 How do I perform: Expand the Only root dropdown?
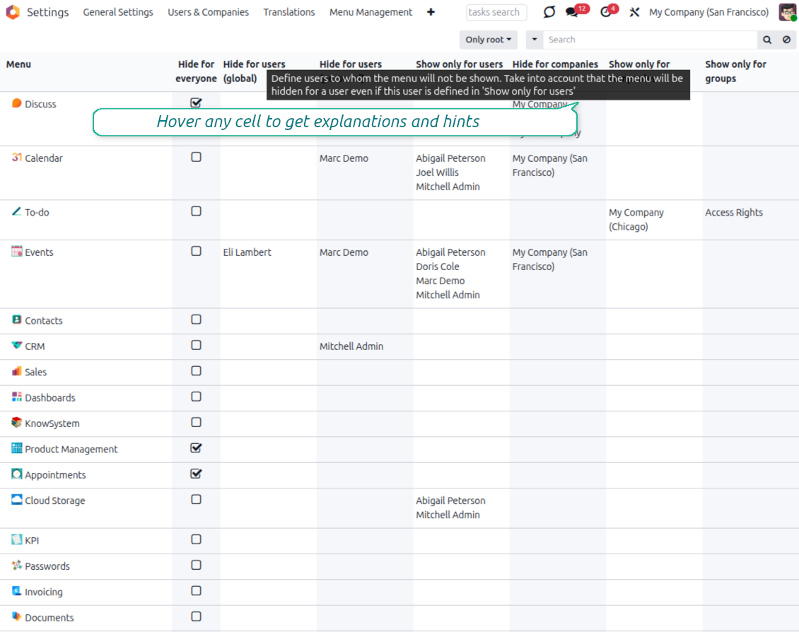click(x=488, y=40)
